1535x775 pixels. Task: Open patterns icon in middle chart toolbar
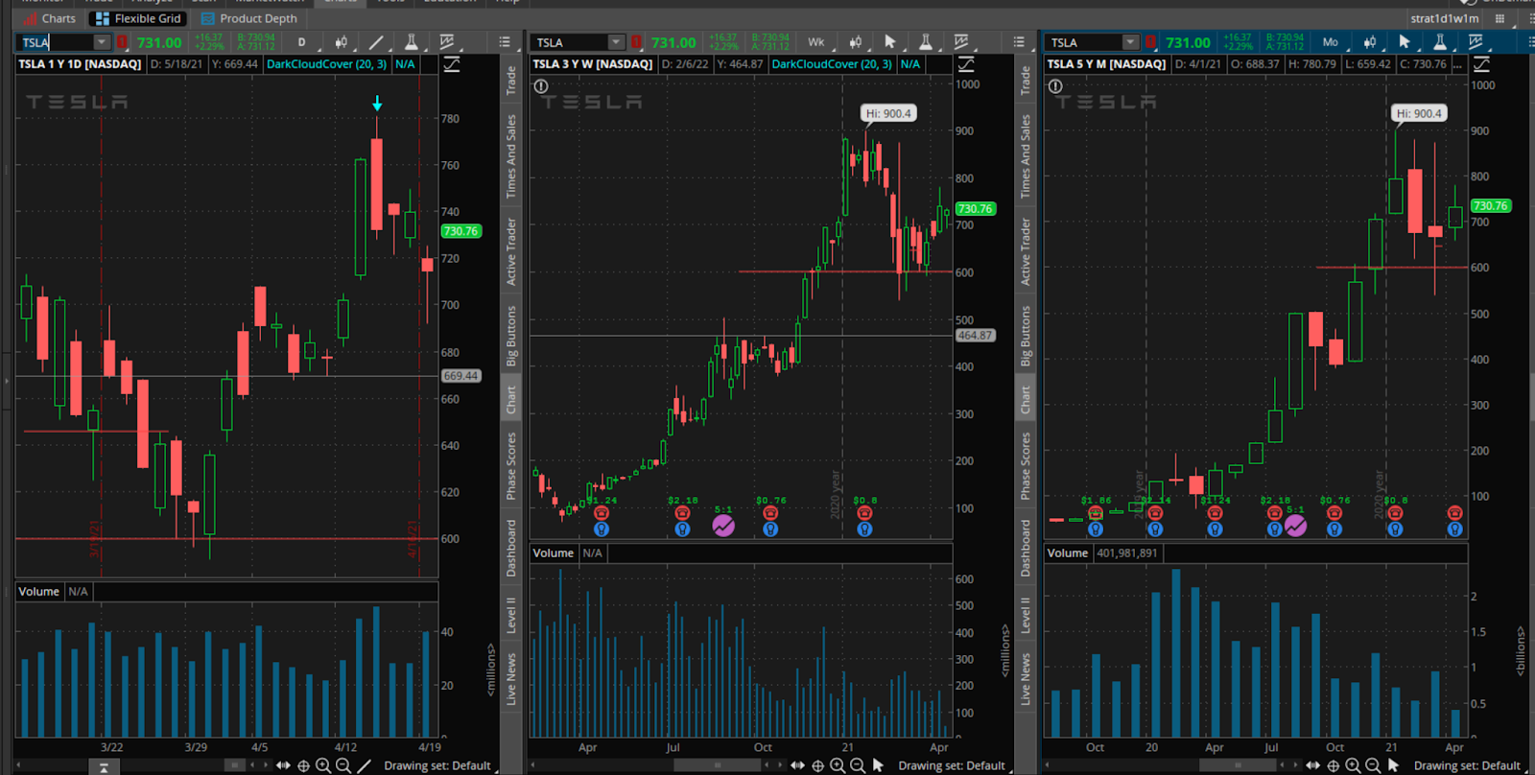[961, 42]
